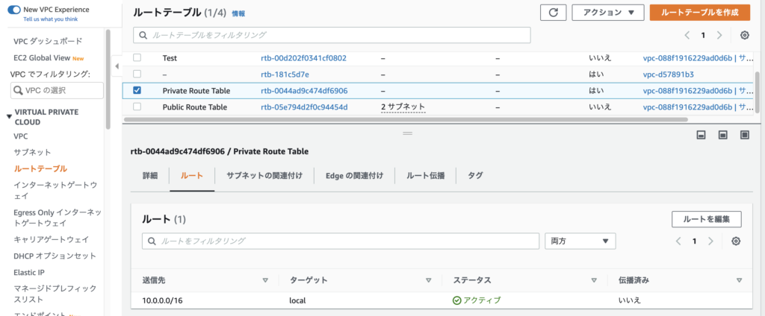The image size is (765, 316).
Task: Click the table horizontal scrollbar
Action: [x=406, y=118]
